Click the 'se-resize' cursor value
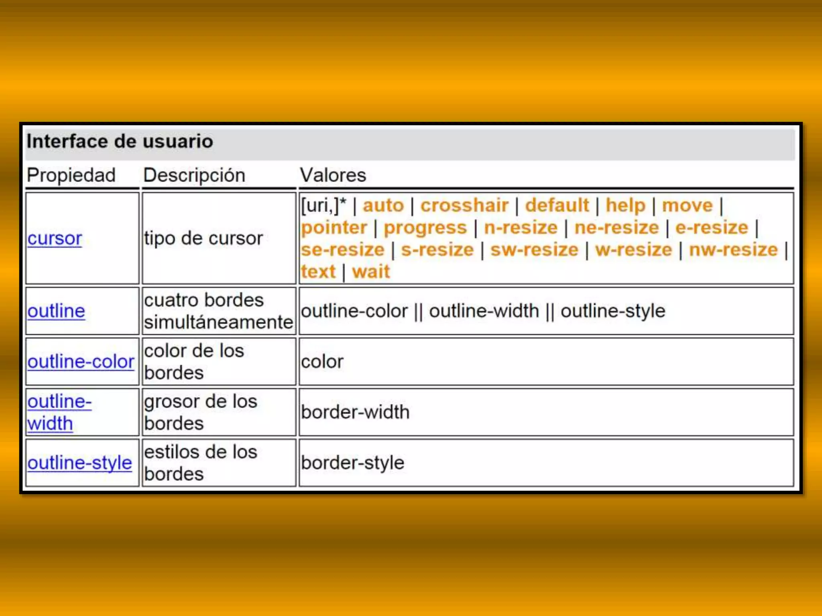The height and width of the screenshot is (616, 822). pyautogui.click(x=343, y=250)
